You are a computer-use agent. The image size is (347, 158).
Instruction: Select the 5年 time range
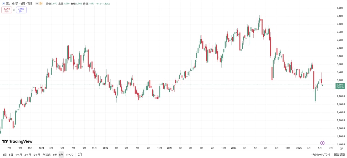[61, 155]
